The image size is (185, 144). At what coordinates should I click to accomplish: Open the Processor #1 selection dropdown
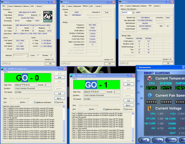click(x=27, y=55)
